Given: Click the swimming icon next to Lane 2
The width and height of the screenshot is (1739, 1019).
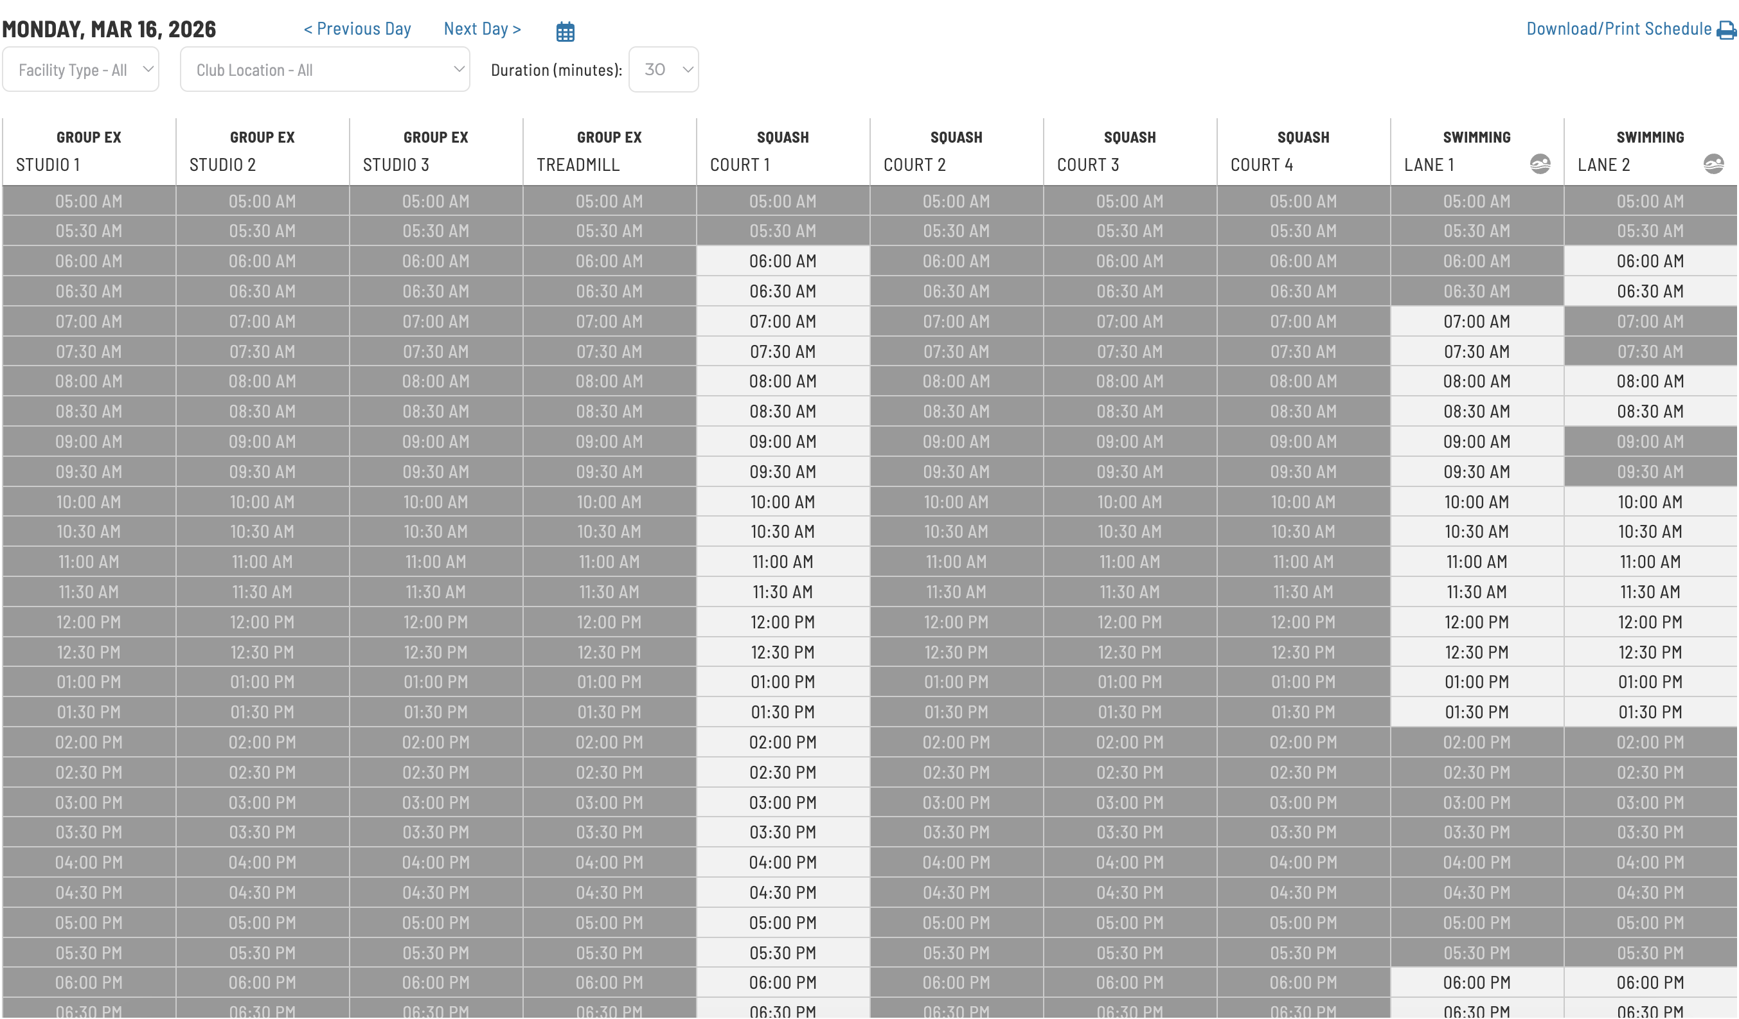Looking at the screenshot, I should coord(1714,163).
